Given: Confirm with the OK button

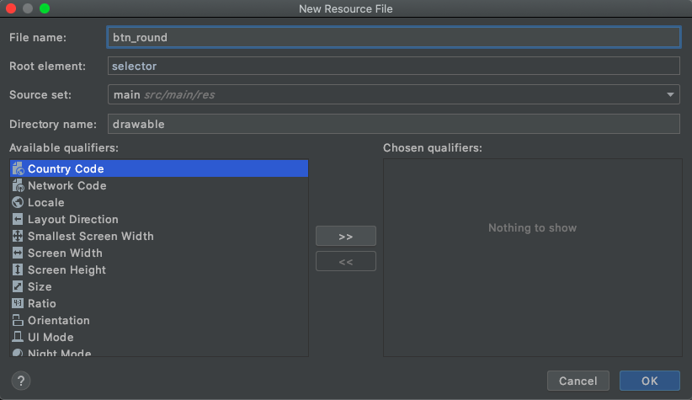Looking at the screenshot, I should 650,381.
